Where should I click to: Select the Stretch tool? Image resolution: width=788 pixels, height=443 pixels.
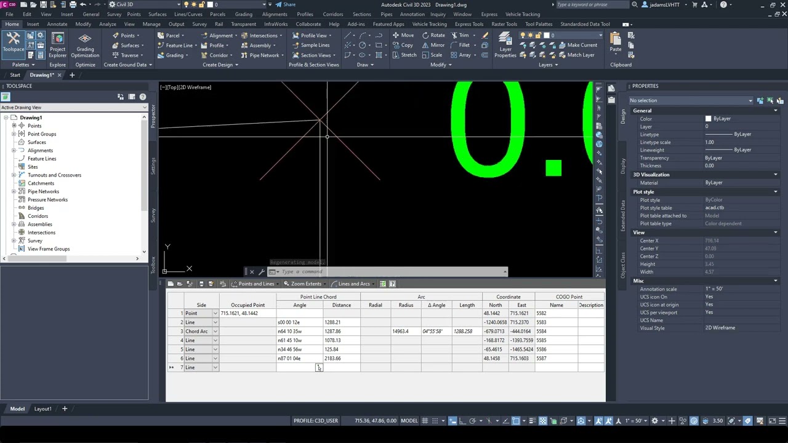pos(404,55)
